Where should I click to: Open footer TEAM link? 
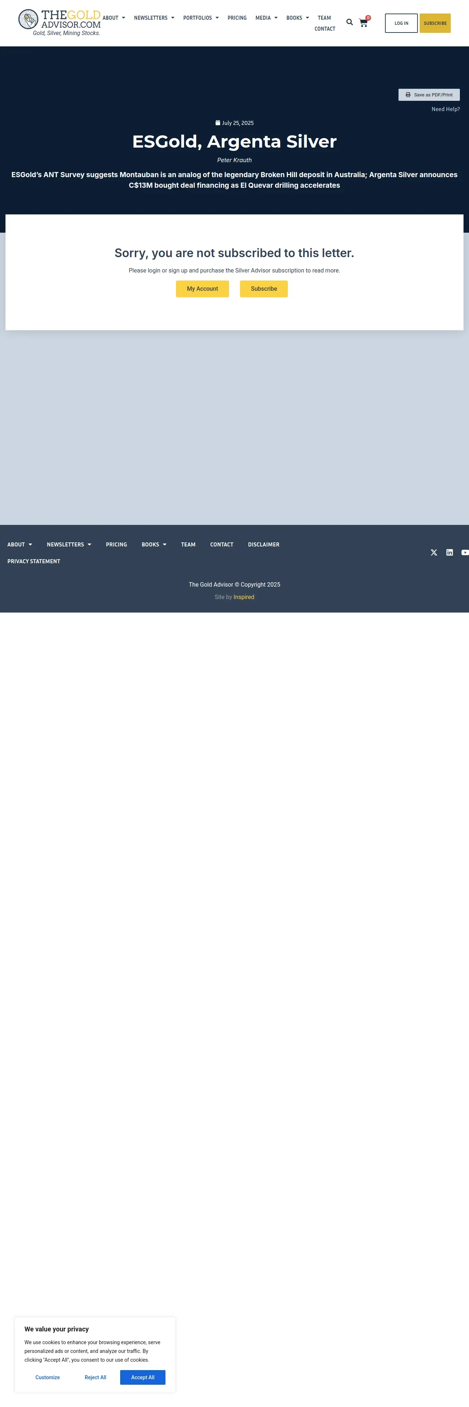click(188, 545)
